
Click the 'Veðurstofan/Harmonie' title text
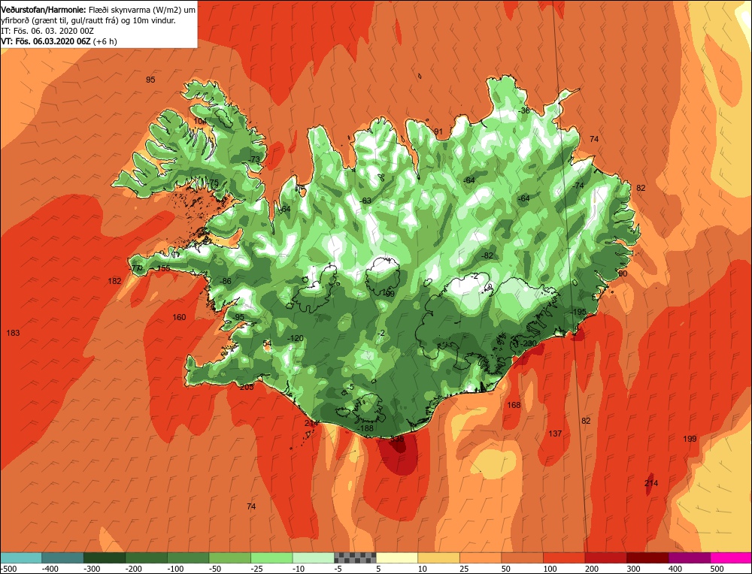44,10
